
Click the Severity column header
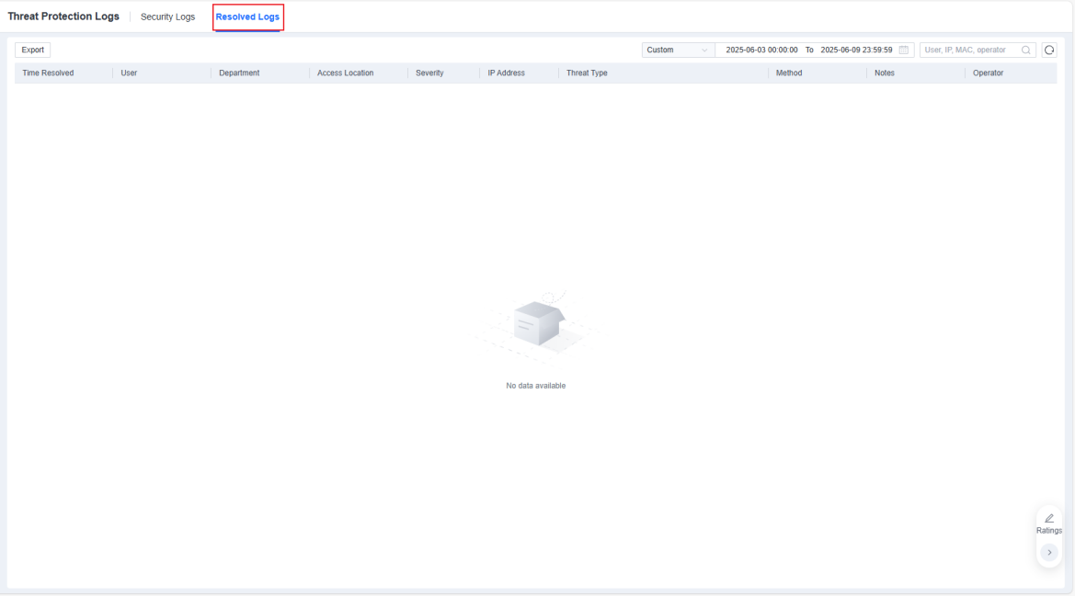tap(429, 73)
